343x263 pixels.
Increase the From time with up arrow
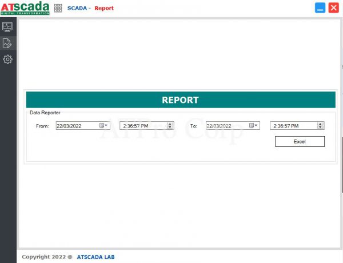click(170, 124)
